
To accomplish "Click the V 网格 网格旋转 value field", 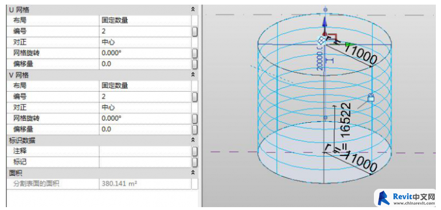I will [x=145, y=118].
